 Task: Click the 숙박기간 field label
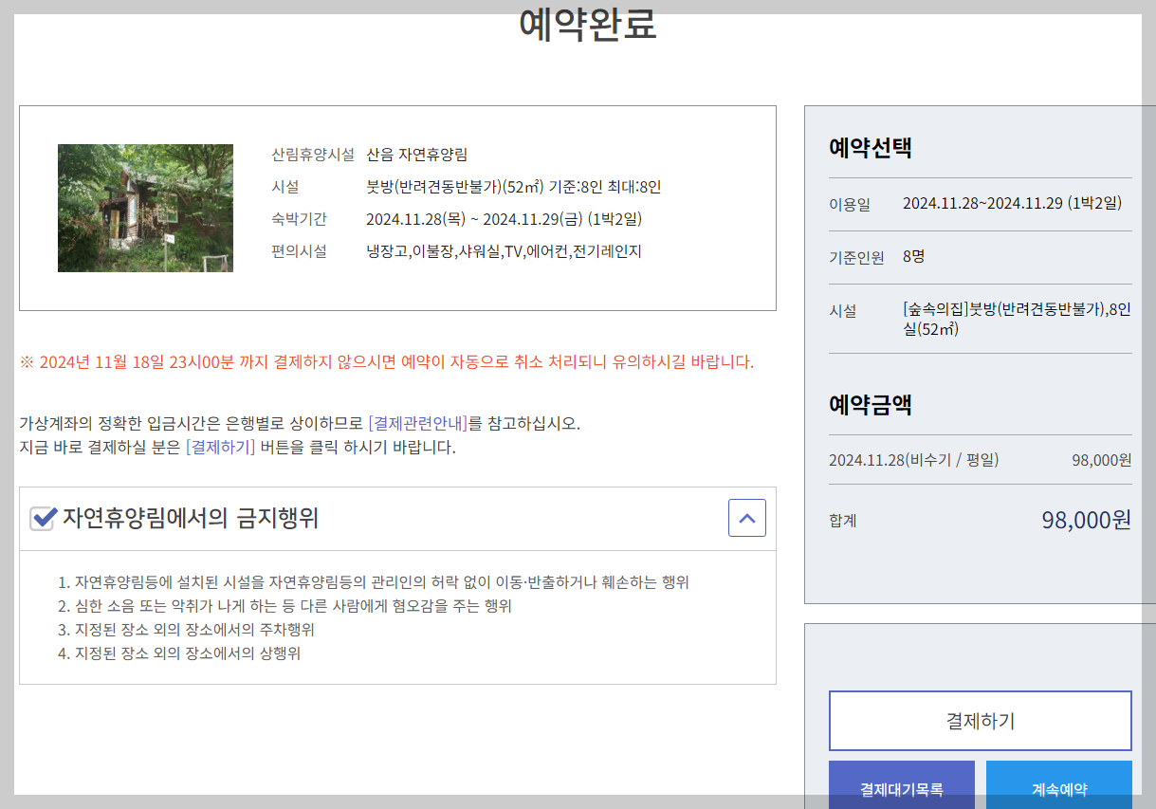299,219
